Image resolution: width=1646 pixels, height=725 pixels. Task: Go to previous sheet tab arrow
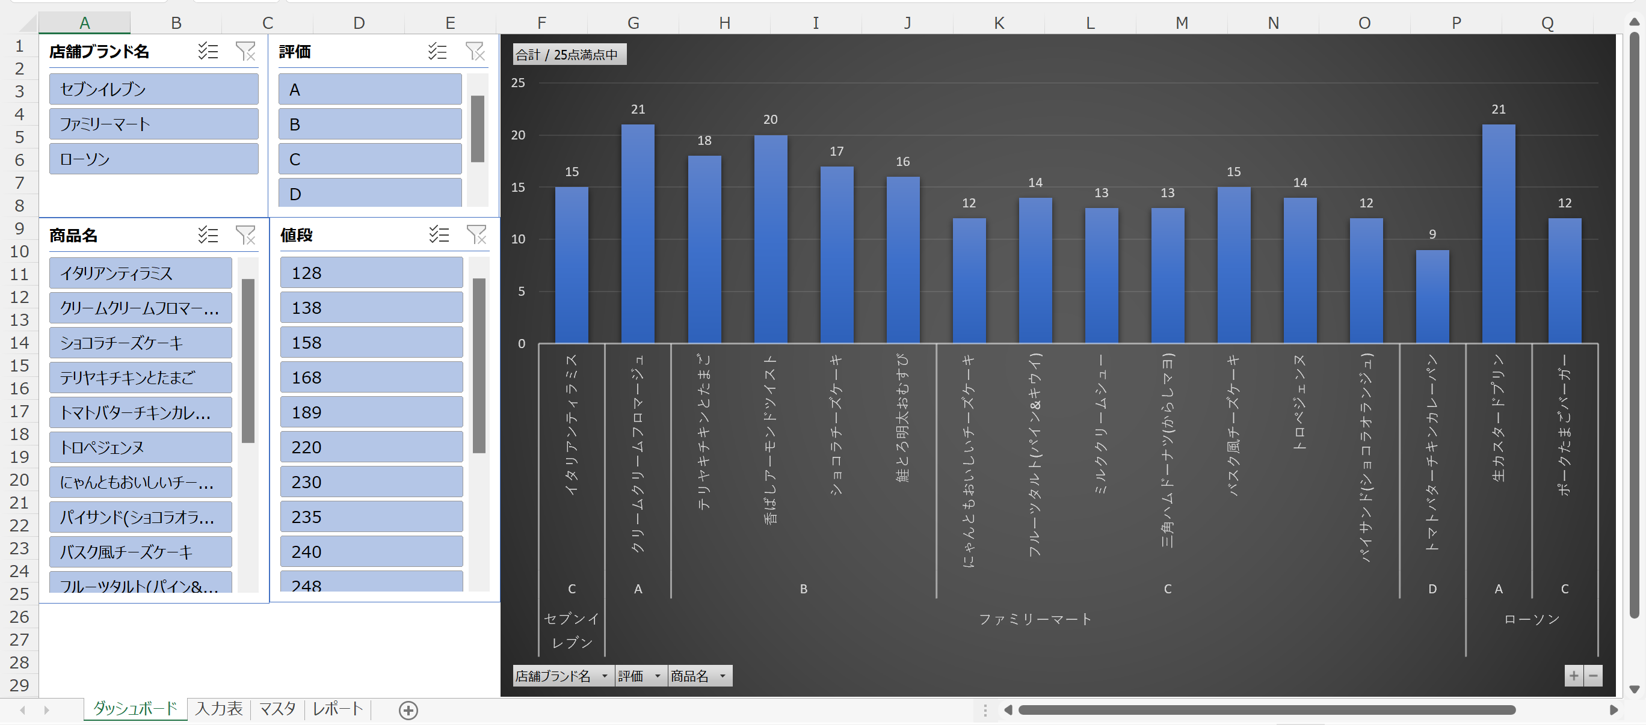pyautogui.click(x=23, y=709)
